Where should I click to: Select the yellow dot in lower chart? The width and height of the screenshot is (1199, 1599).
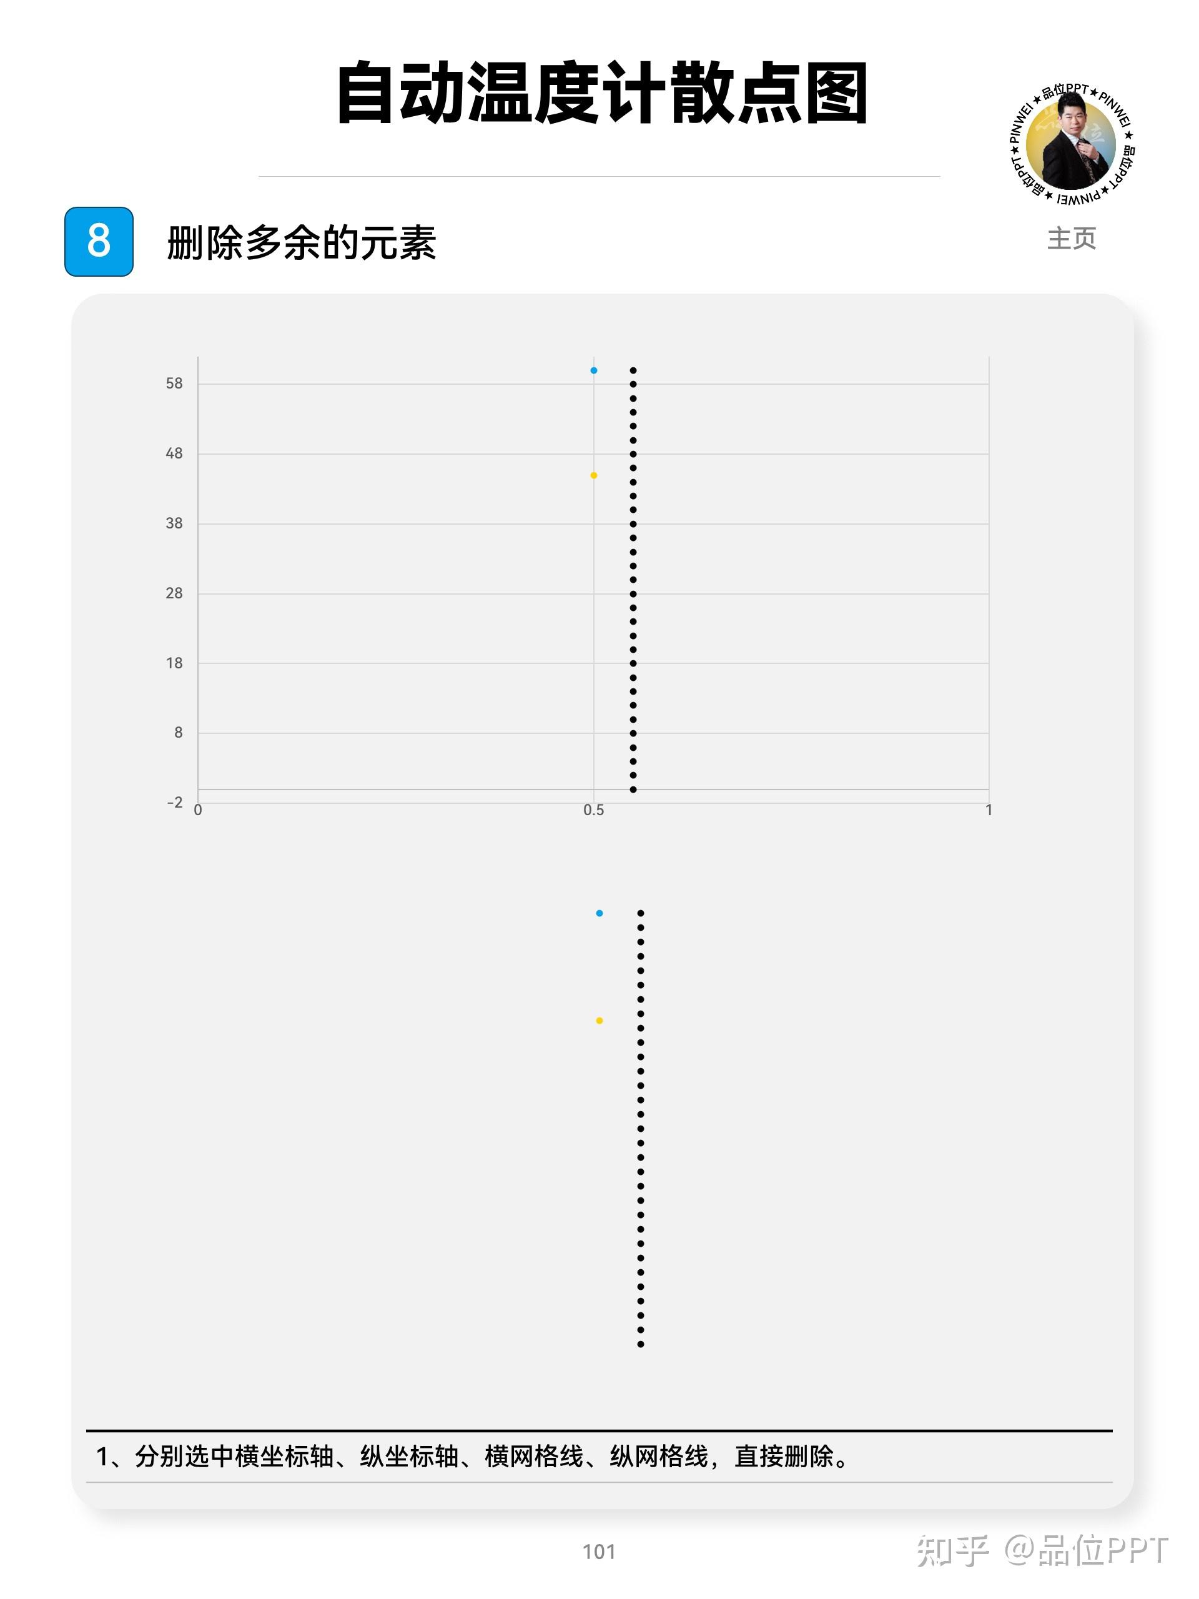pyautogui.click(x=599, y=1021)
